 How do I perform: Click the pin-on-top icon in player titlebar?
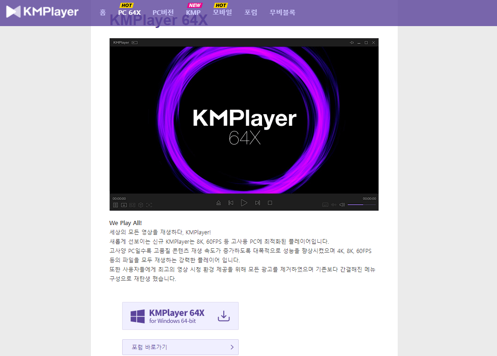click(x=352, y=42)
